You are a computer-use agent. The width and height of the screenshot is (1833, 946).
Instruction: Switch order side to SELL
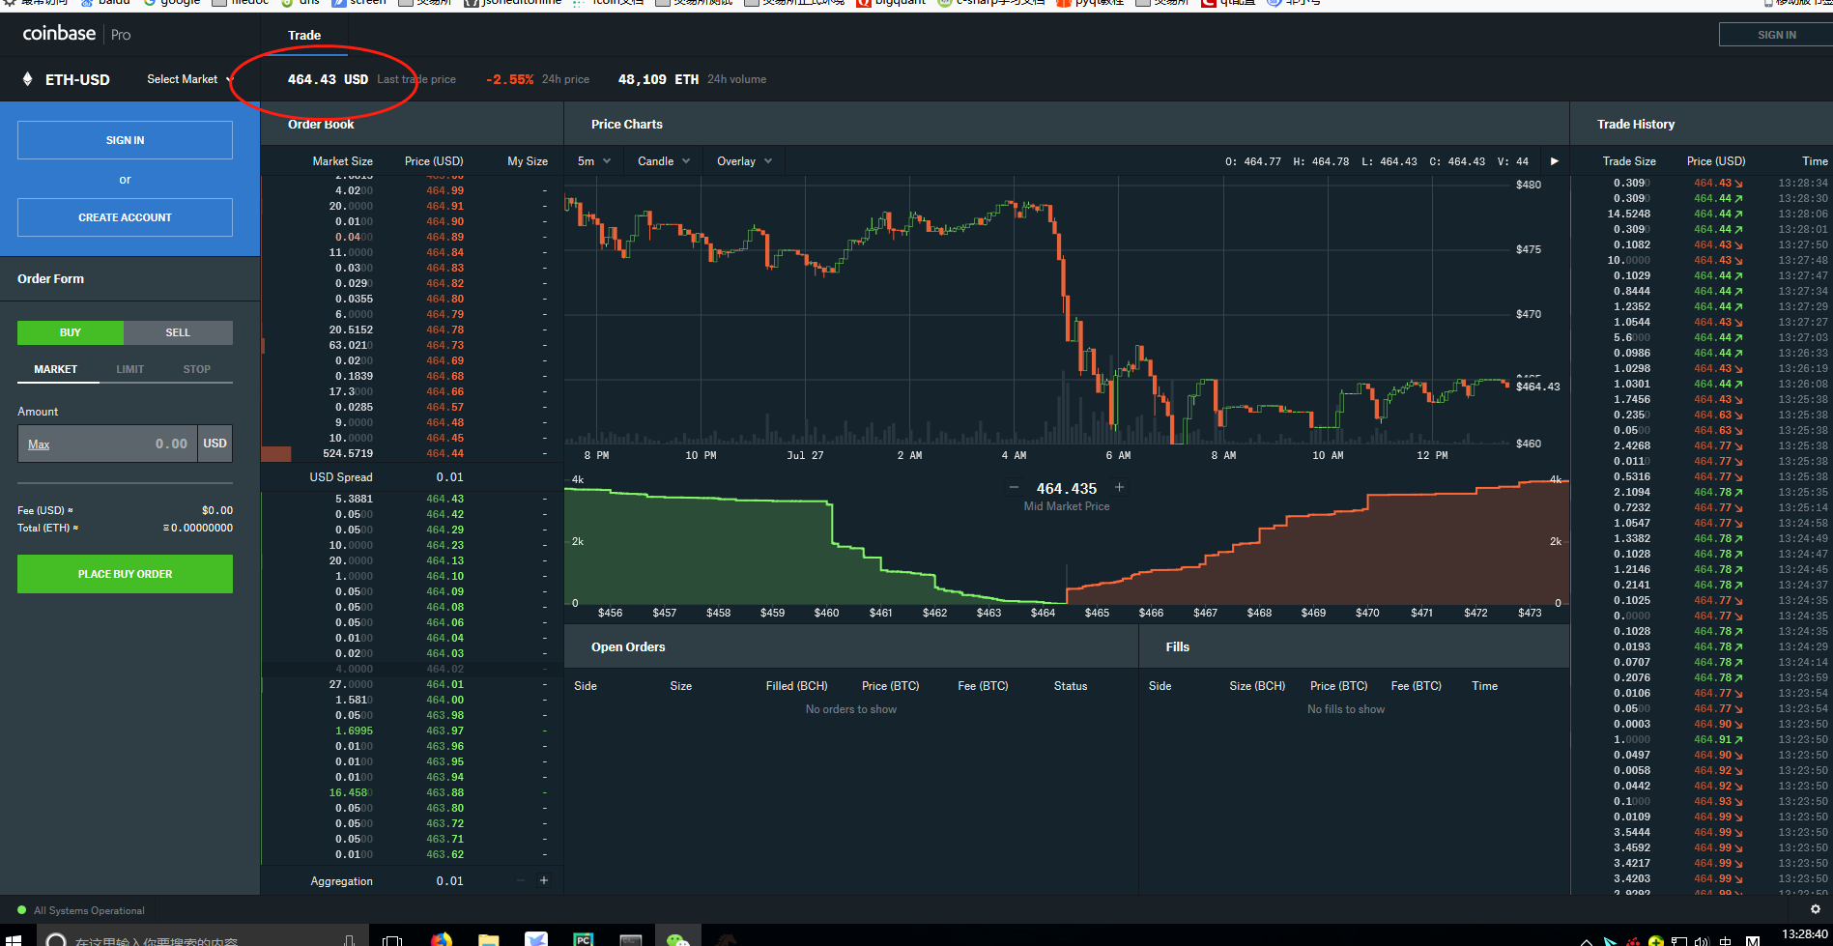point(178,332)
